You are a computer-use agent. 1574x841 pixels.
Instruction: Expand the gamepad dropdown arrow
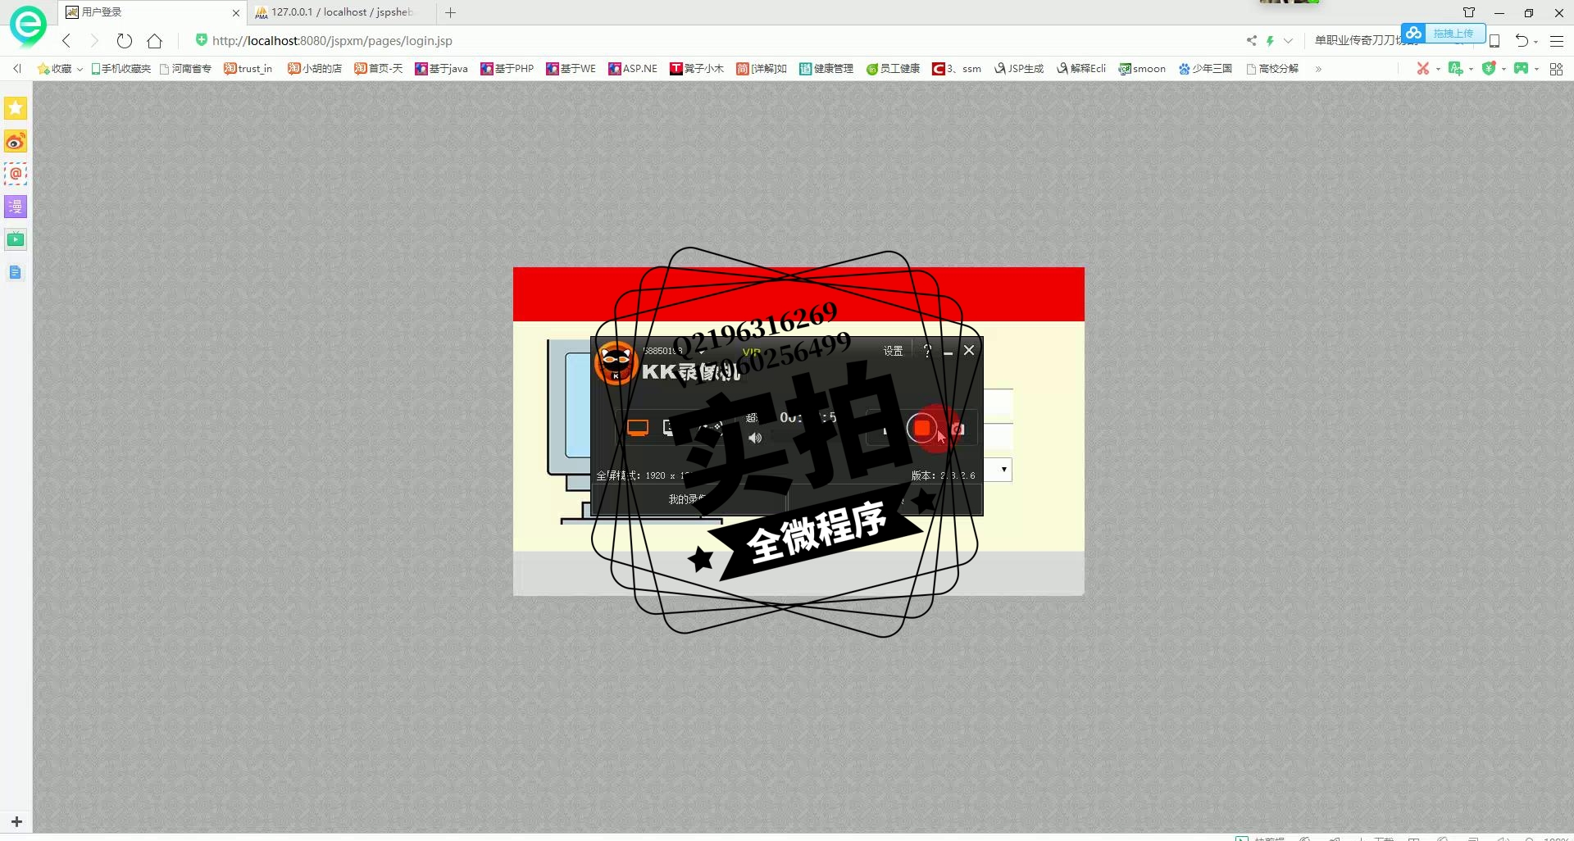pyautogui.click(x=1536, y=70)
